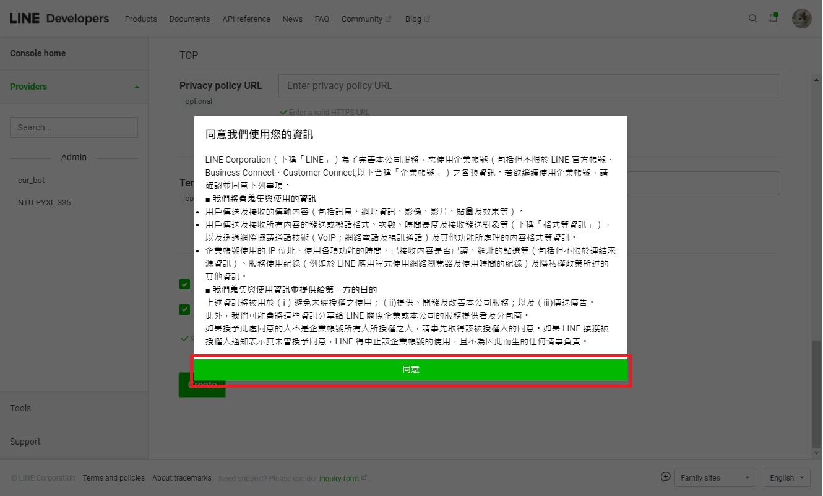Open the Tools sidebar section

tap(20, 408)
